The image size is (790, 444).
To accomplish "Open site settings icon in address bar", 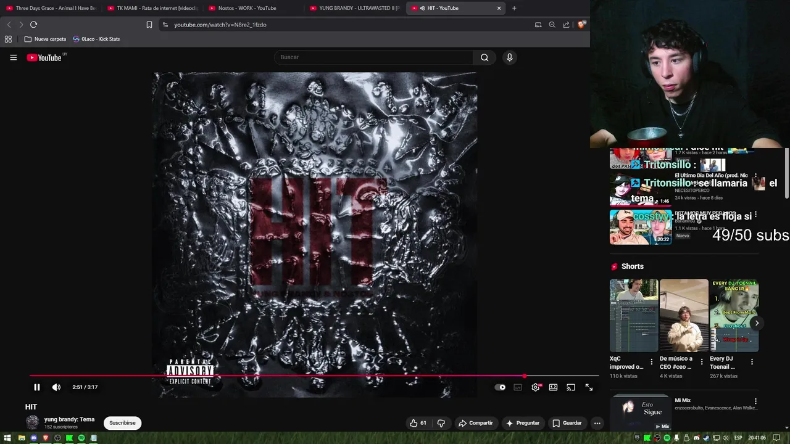I will pyautogui.click(x=165, y=25).
